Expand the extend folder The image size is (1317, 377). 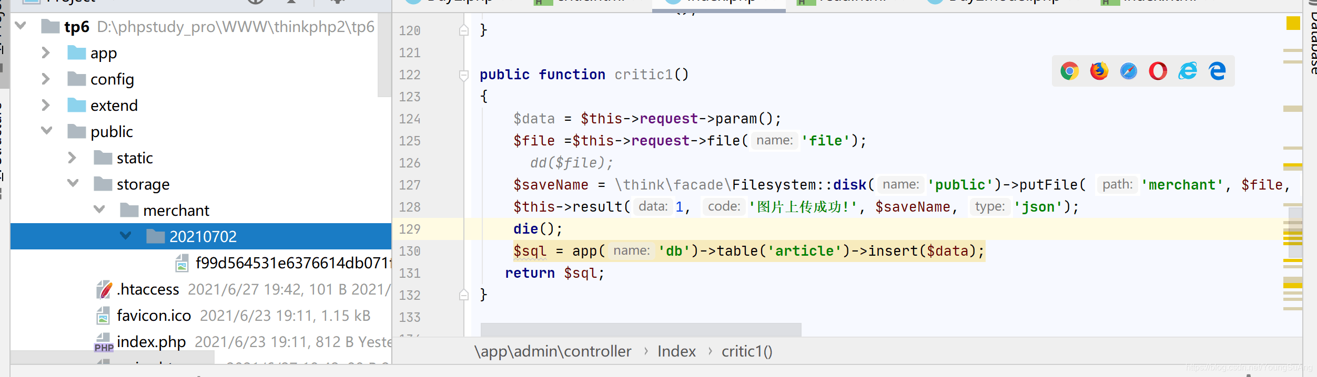click(46, 105)
